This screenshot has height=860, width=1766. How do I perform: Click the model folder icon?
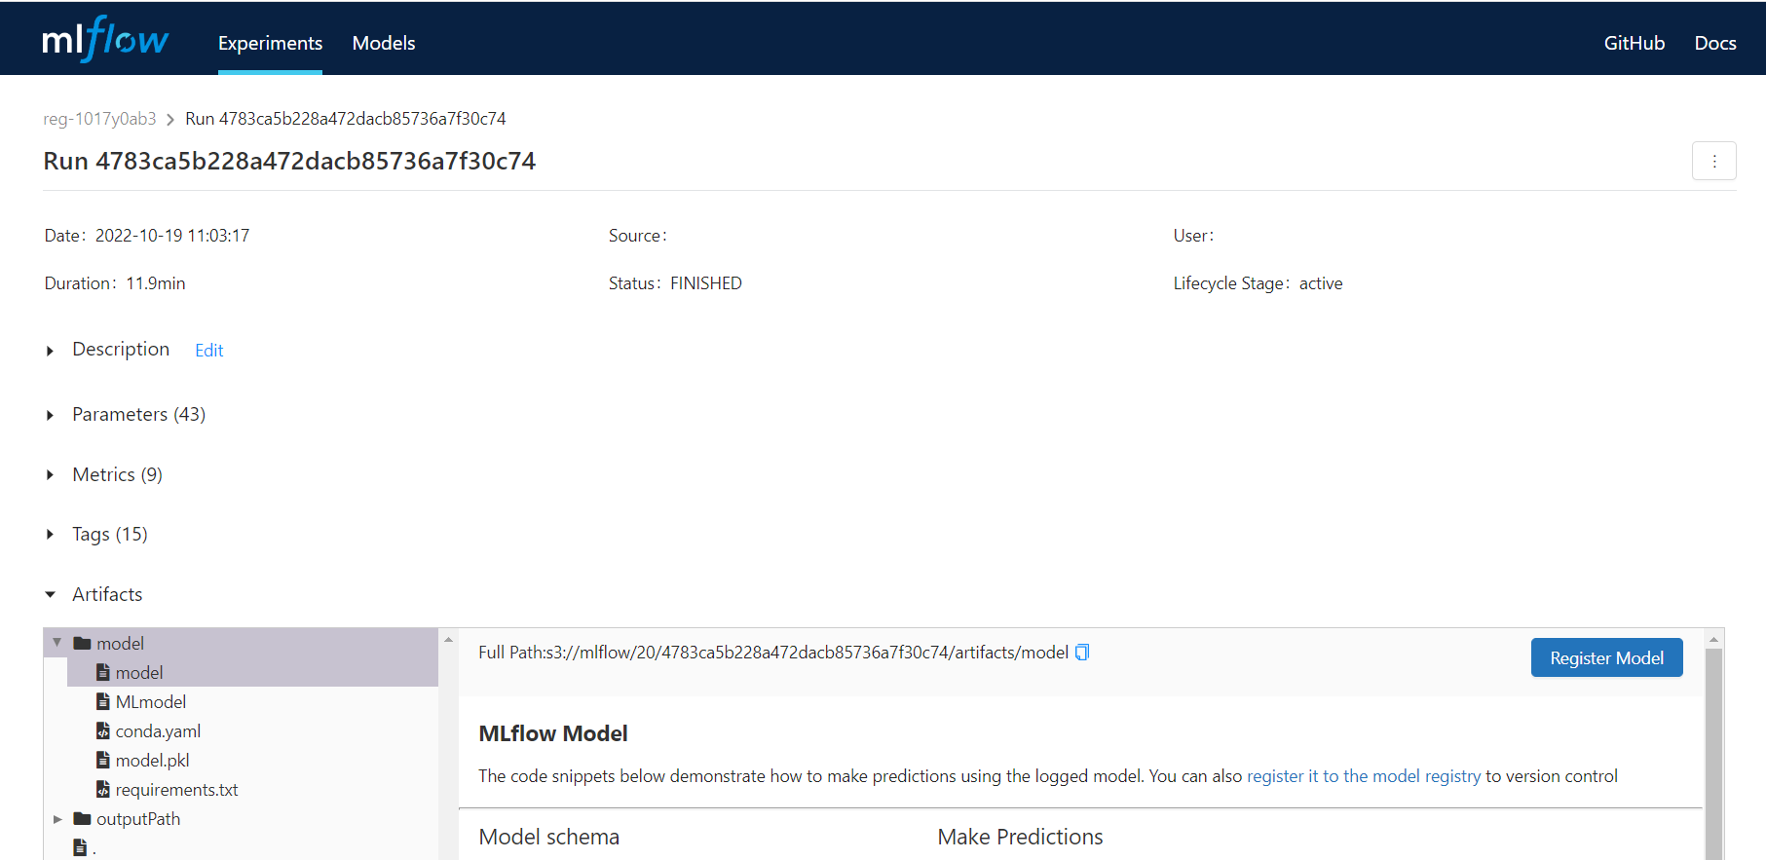(x=83, y=644)
